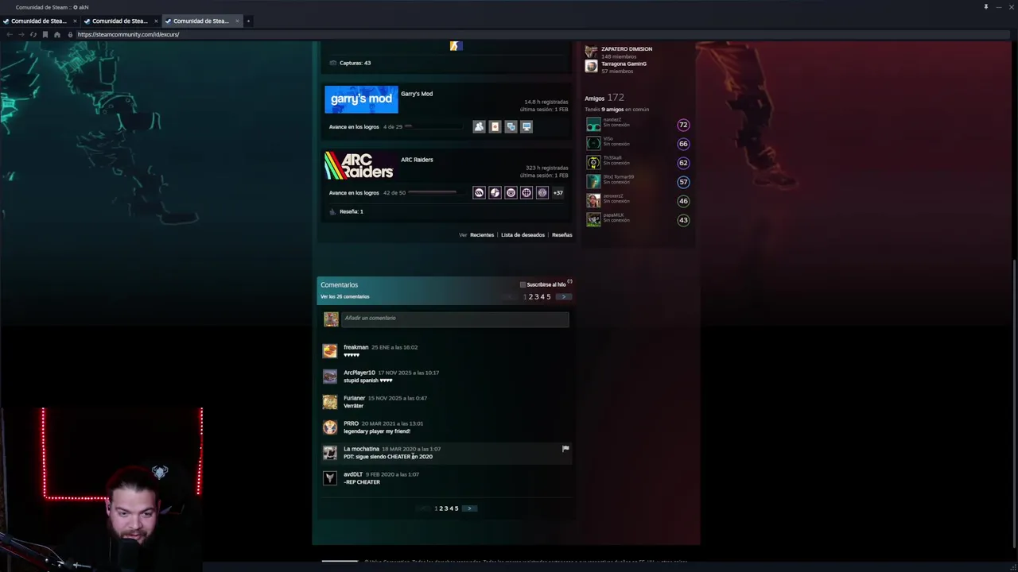Viewport: 1018px width, 572px height.
Task: Click in Añadir un comentario field
Action: pyautogui.click(x=455, y=319)
